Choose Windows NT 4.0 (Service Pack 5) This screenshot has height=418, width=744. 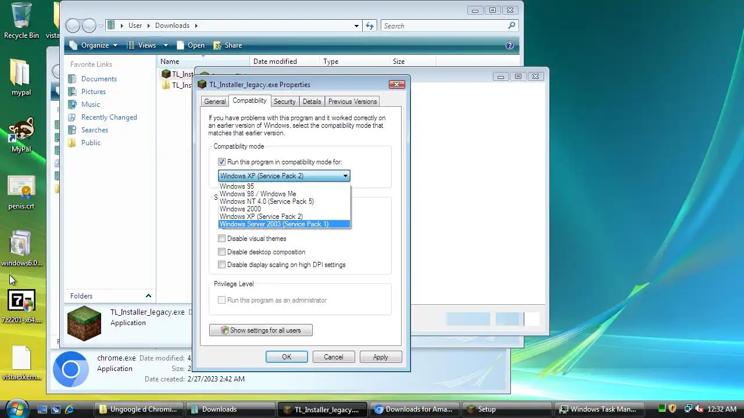(x=284, y=201)
